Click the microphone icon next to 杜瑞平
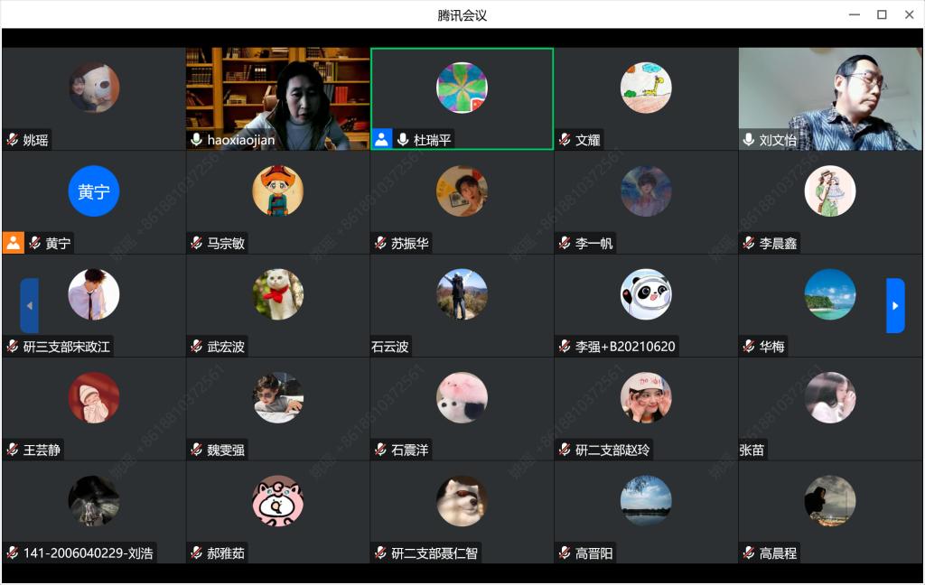Viewport: 925px width, 585px height. tap(403, 140)
